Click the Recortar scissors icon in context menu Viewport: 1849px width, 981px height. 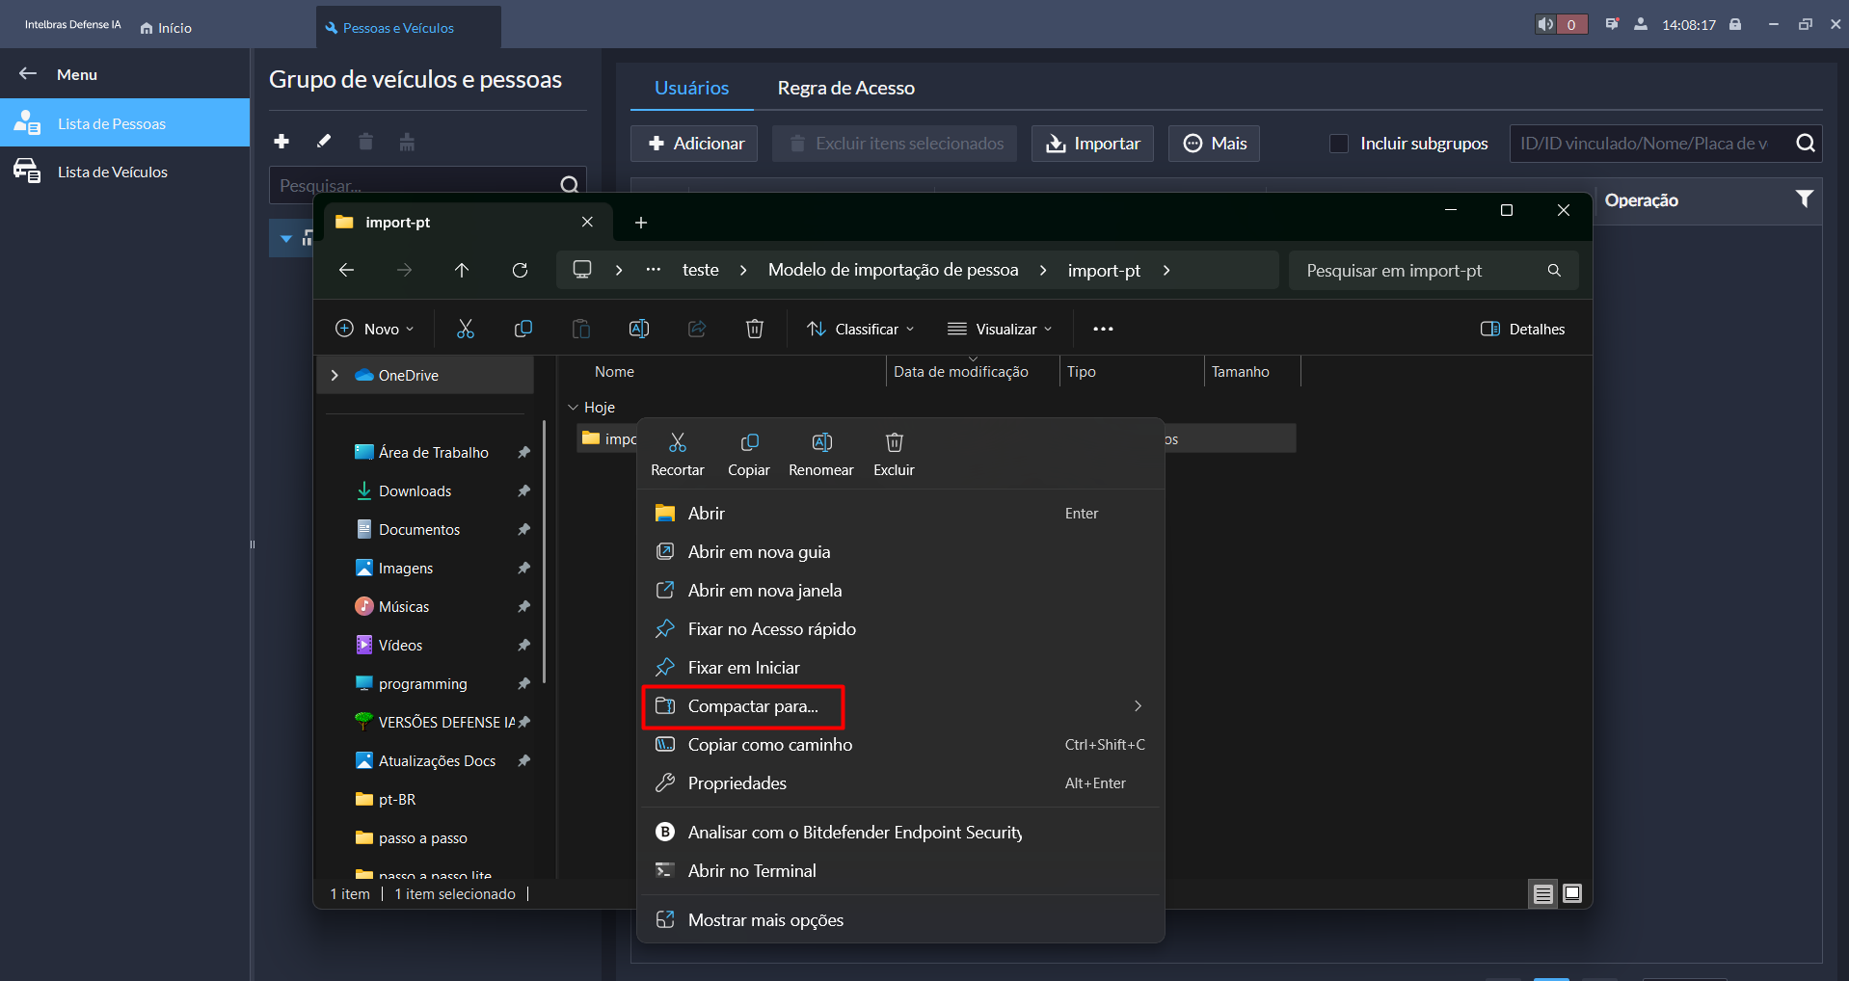(x=678, y=443)
